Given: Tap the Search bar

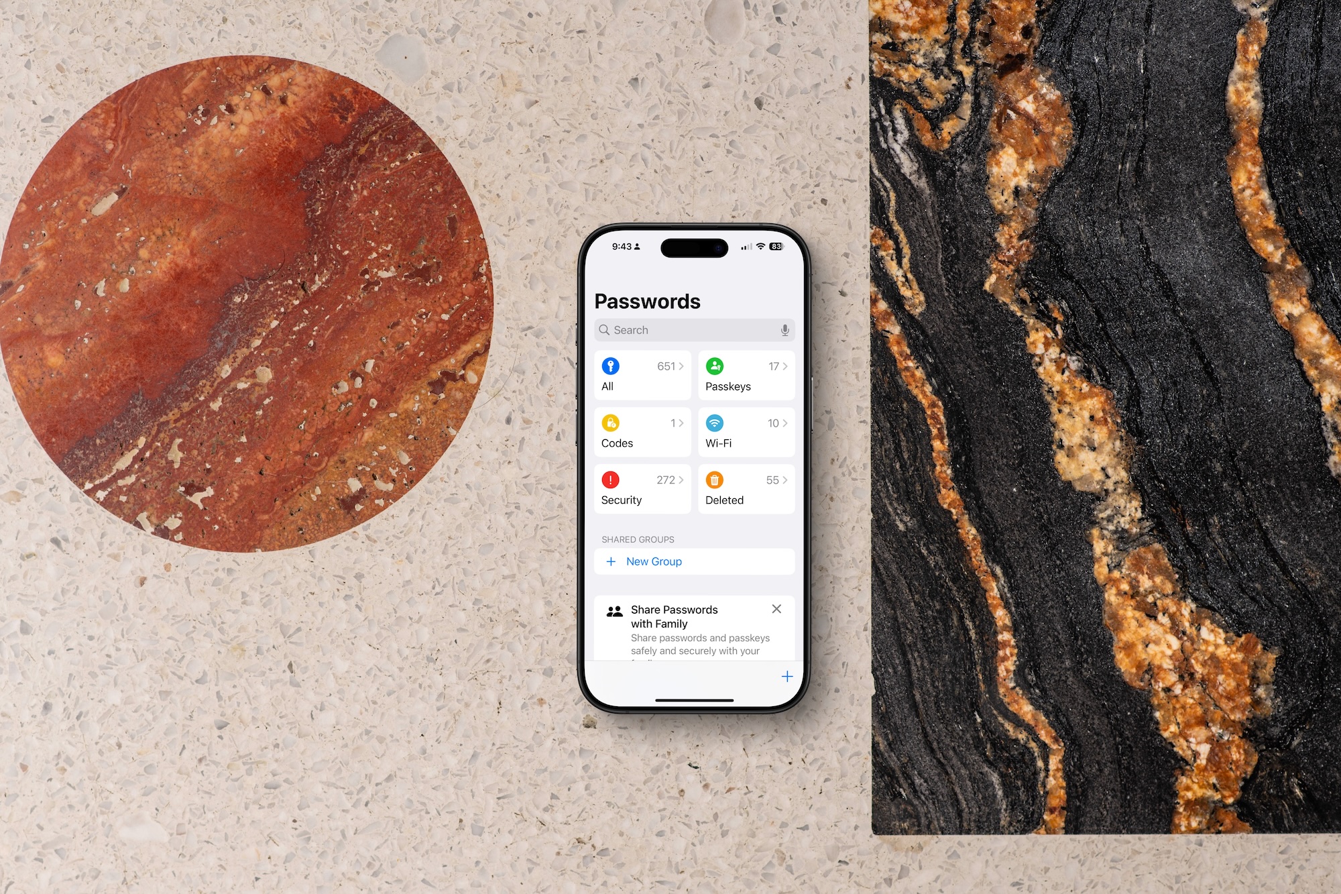Looking at the screenshot, I should (x=691, y=329).
